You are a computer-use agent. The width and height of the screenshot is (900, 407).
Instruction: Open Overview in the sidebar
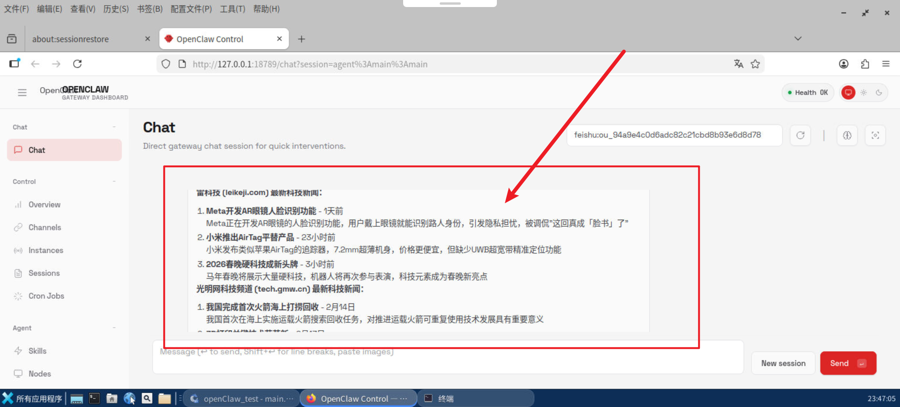click(x=64, y=205)
